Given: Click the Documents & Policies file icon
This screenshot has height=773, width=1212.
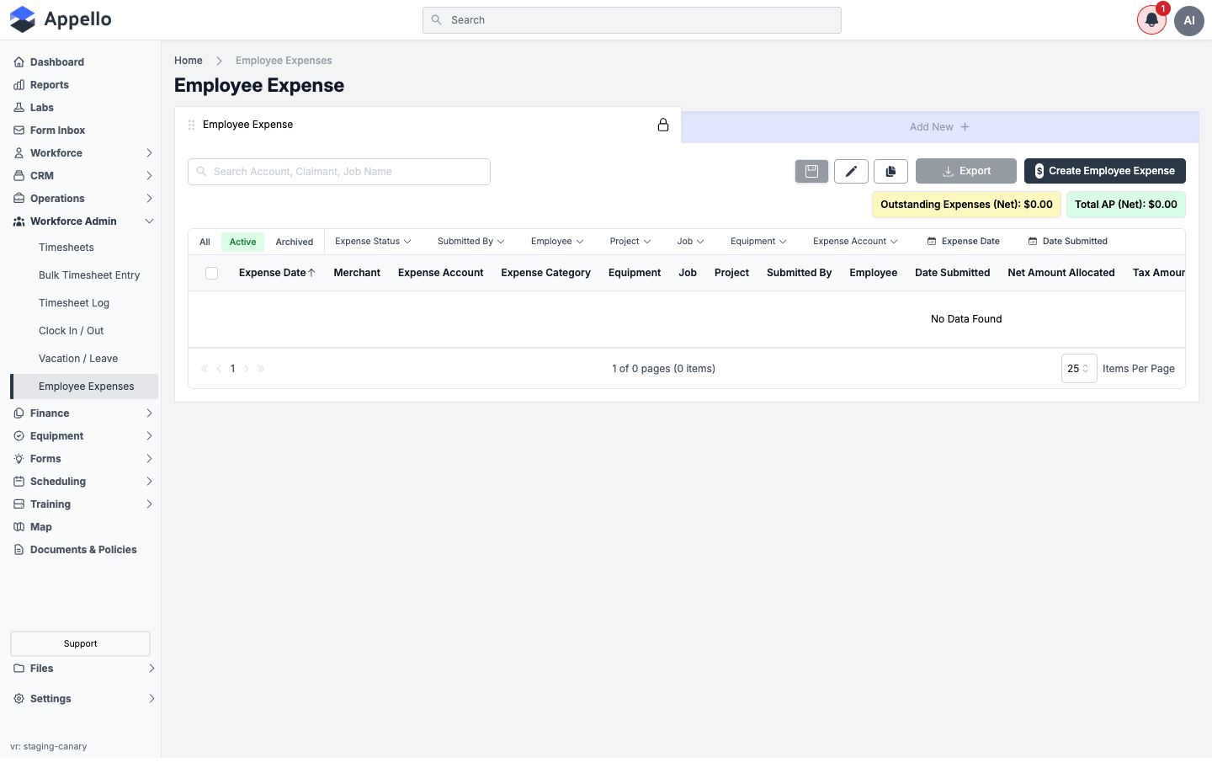Looking at the screenshot, I should click(x=19, y=550).
